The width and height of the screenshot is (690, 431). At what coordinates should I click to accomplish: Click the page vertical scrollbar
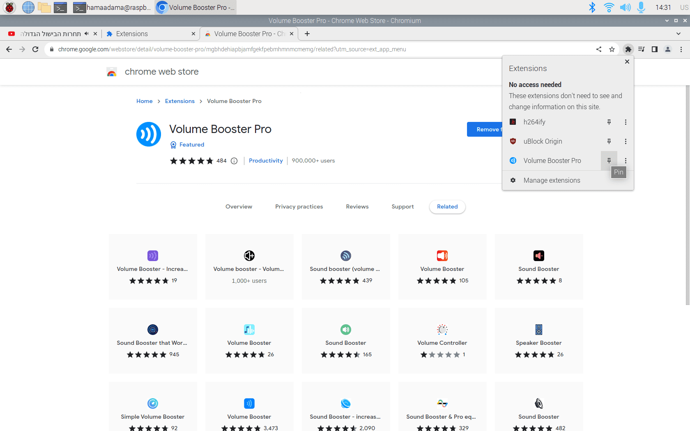point(688,195)
